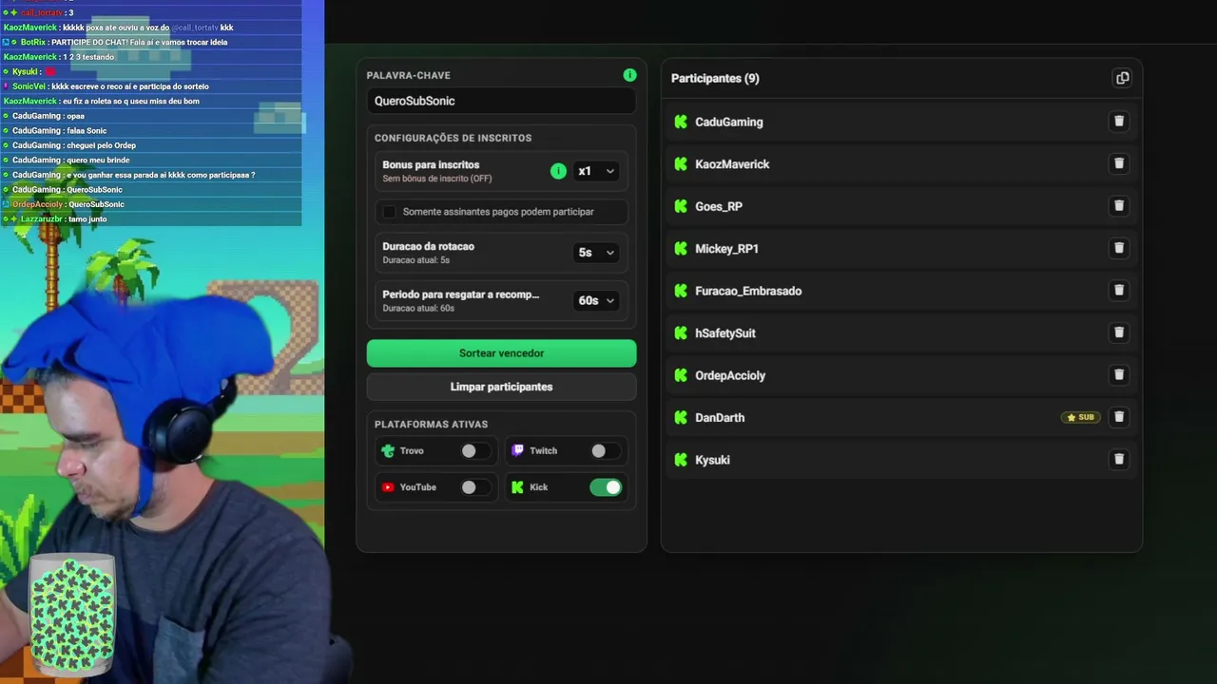Click the Kick logo beside DanDarth
1217x684 pixels.
tap(681, 418)
